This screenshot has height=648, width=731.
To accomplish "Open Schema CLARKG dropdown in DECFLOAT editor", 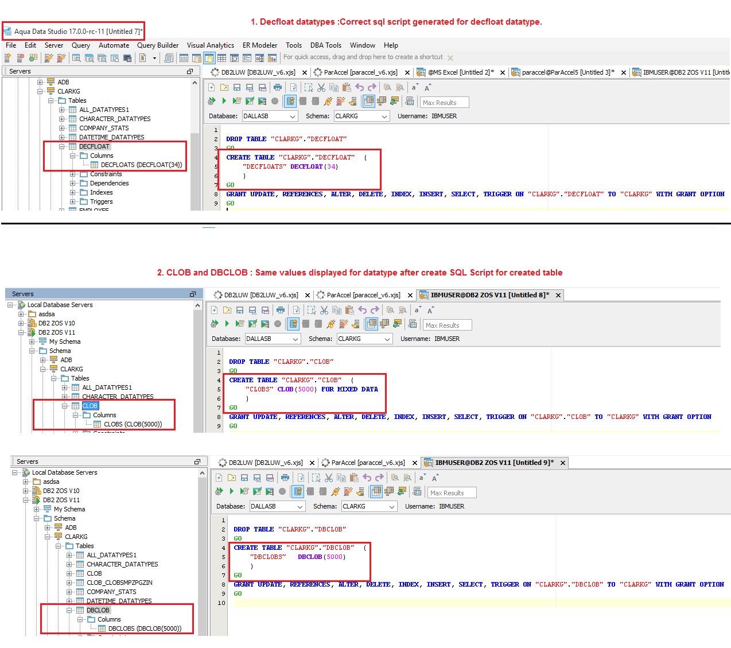I will pyautogui.click(x=361, y=116).
